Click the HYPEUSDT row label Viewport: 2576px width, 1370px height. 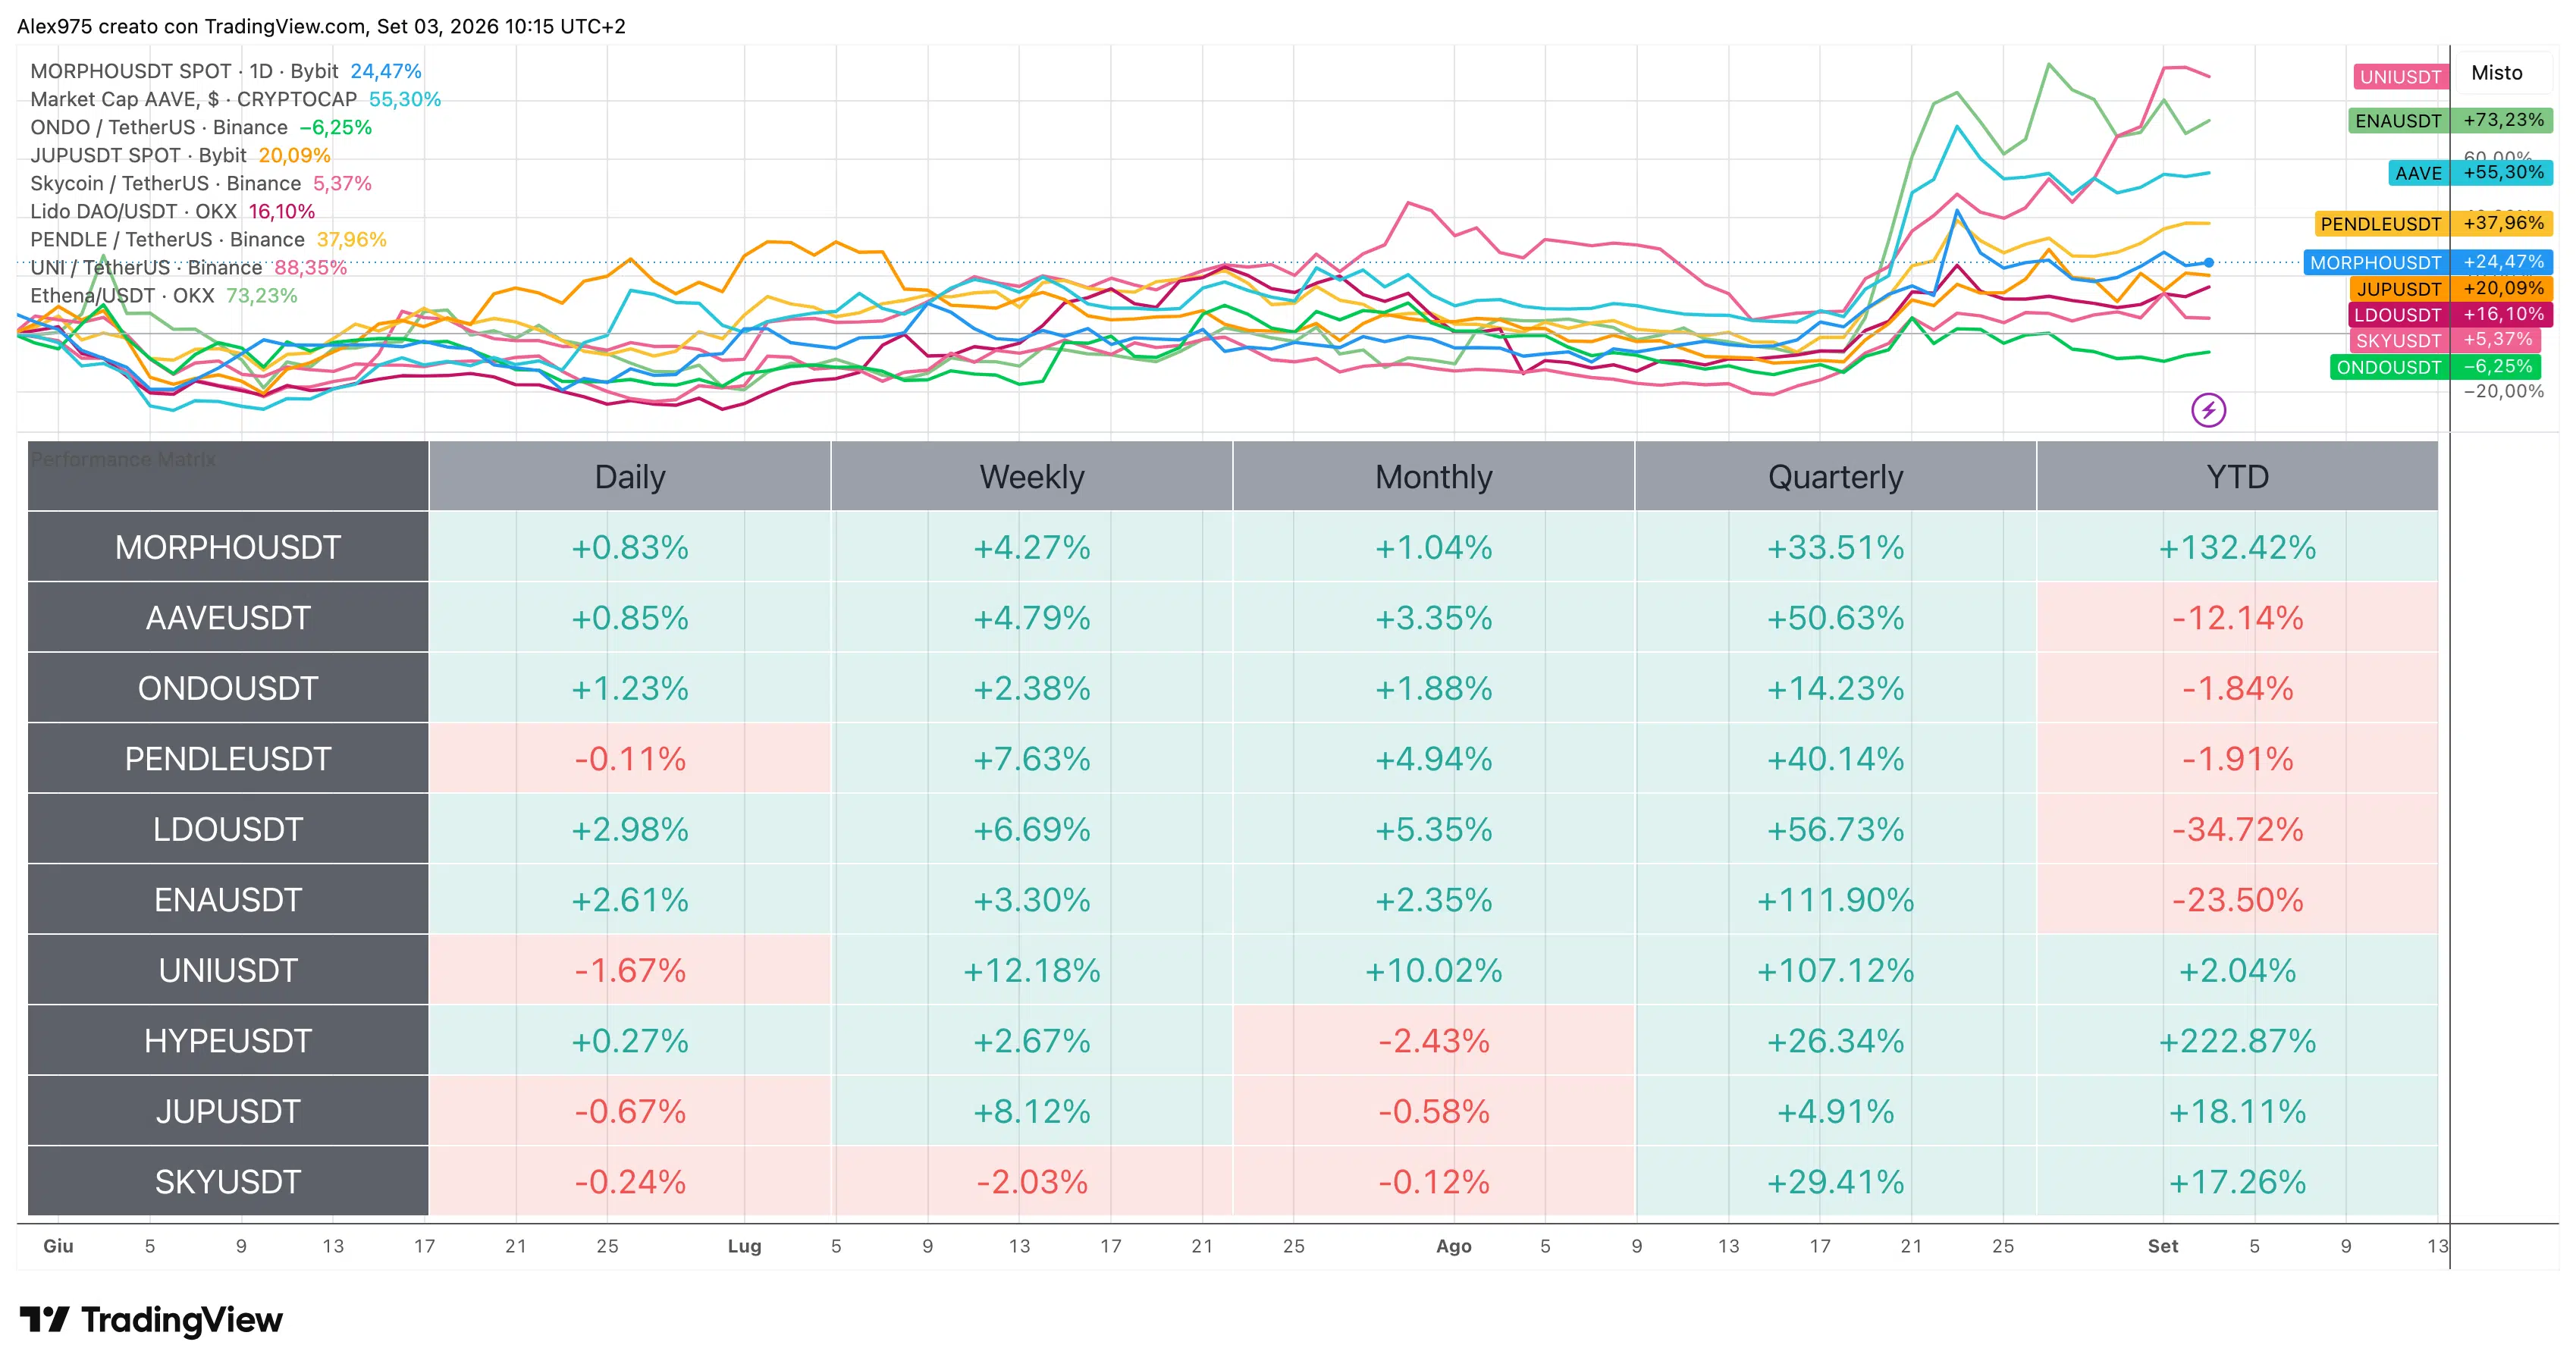[x=228, y=1040]
